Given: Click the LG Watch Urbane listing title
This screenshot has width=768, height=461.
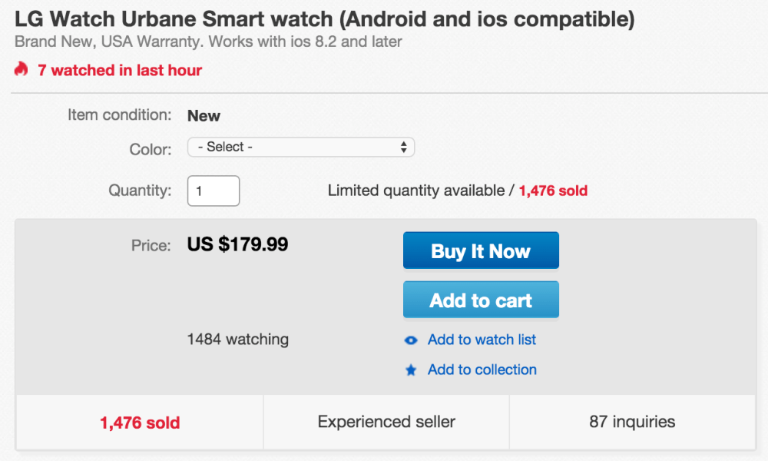Looking at the screenshot, I should tap(325, 19).
